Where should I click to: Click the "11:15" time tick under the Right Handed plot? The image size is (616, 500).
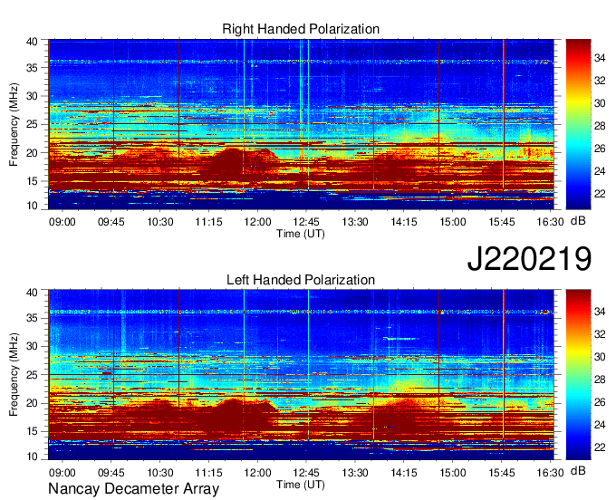(208, 222)
